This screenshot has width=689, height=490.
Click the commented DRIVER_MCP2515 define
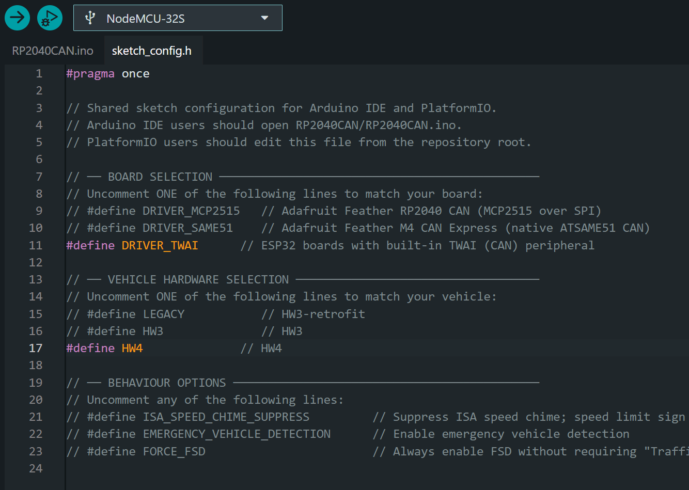point(191,211)
